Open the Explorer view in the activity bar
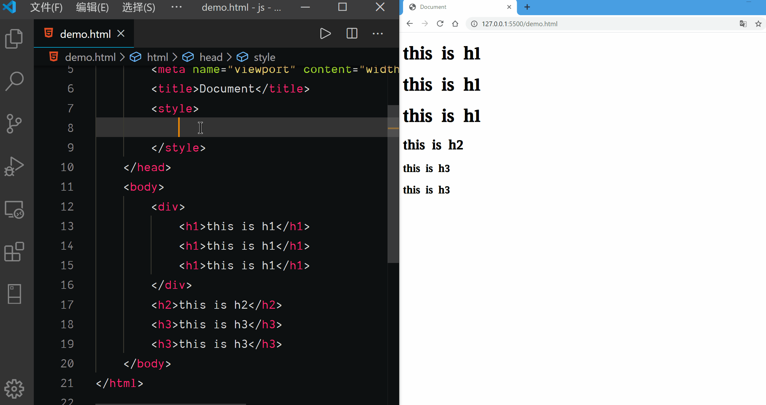 click(14, 39)
